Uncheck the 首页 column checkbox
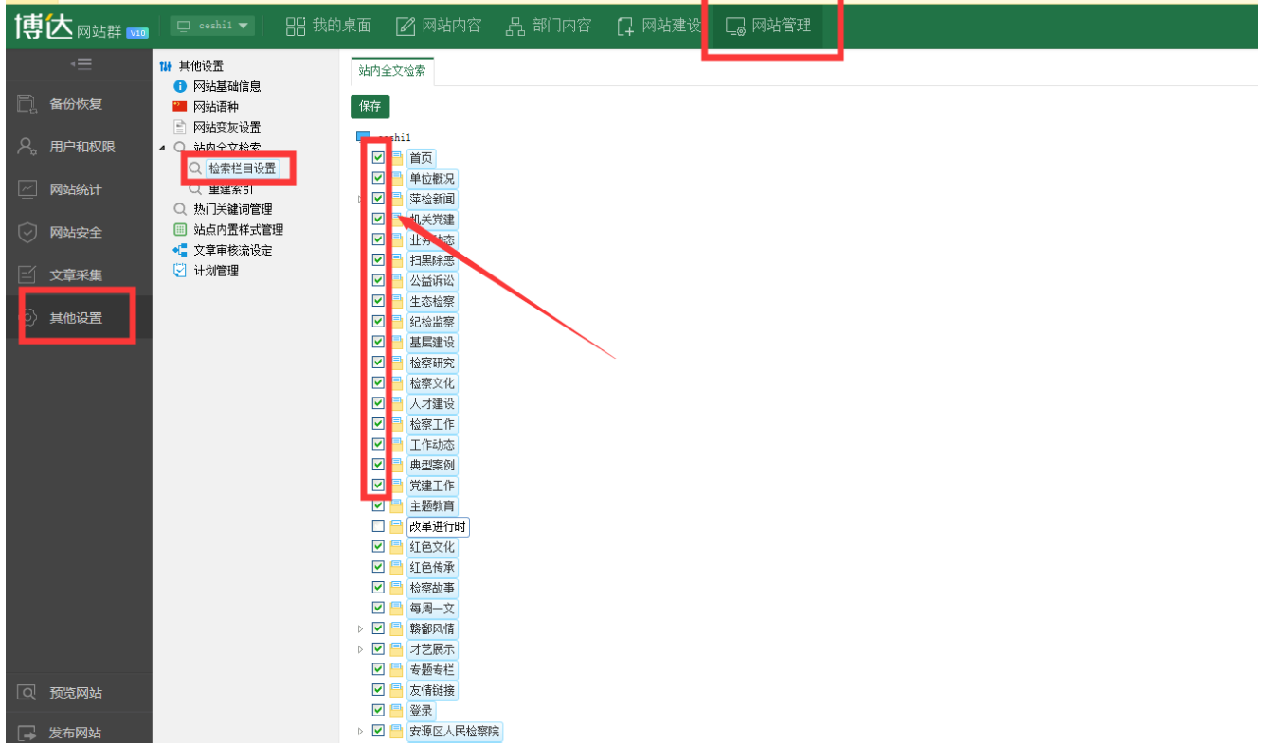The image size is (1264, 743). point(378,157)
